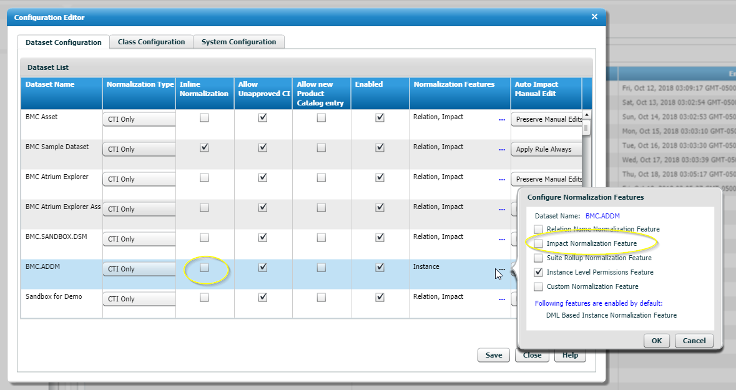
Task: Click the Normalization Features column header
Action: point(460,94)
